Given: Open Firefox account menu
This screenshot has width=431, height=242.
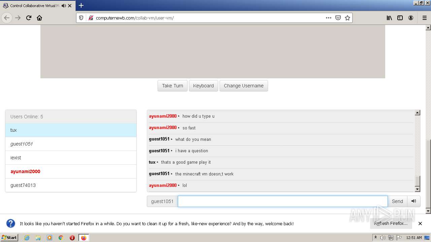Looking at the screenshot, I should 411,18.
